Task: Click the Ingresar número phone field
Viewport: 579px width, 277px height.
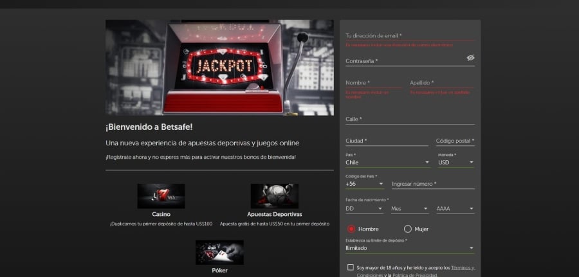Action: [433, 184]
